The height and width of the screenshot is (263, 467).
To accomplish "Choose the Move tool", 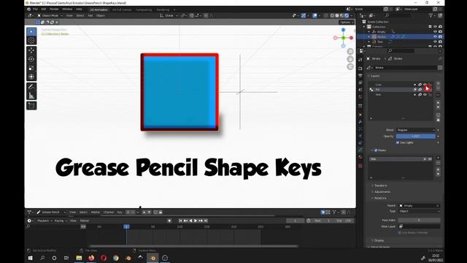I will pos(31,50).
